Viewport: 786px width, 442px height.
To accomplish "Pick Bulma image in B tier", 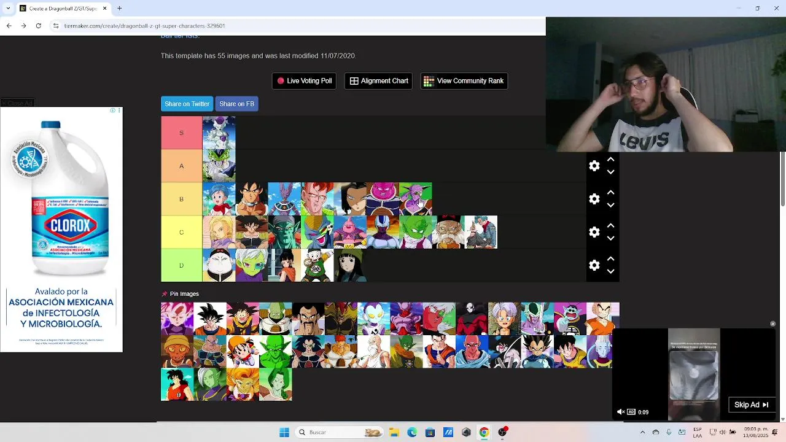I will (x=219, y=199).
